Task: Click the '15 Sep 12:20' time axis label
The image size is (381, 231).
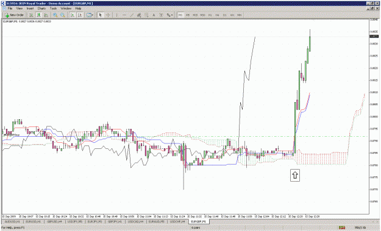Action: click(x=296, y=216)
